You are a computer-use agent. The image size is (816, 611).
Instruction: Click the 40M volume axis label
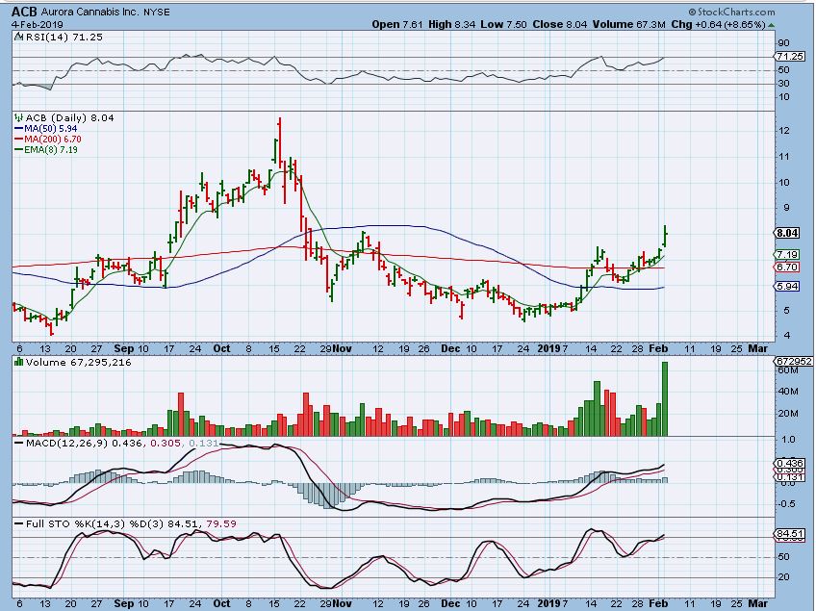[x=787, y=392]
